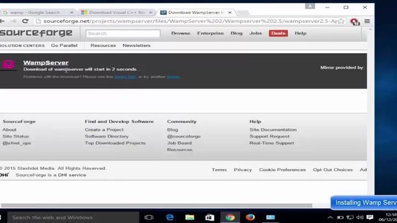
Task: Click the horizontal scrollbar of the page
Action: point(156,206)
